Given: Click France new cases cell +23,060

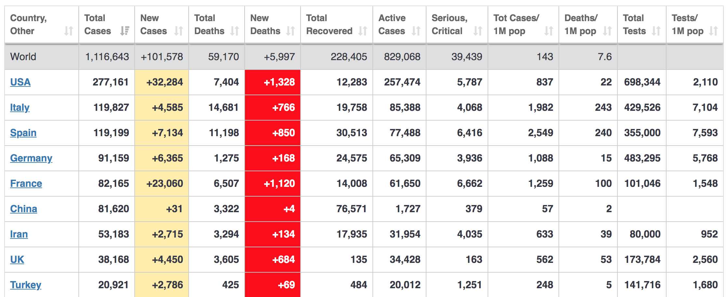Looking at the screenshot, I should point(162,184).
